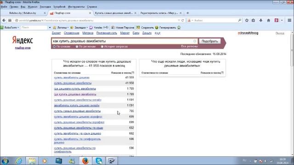Click the 'Подобрать' button
Viewport: 294px width, 165px height.
(x=209, y=41)
